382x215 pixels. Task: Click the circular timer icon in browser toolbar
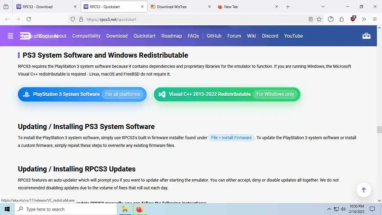[331, 19]
